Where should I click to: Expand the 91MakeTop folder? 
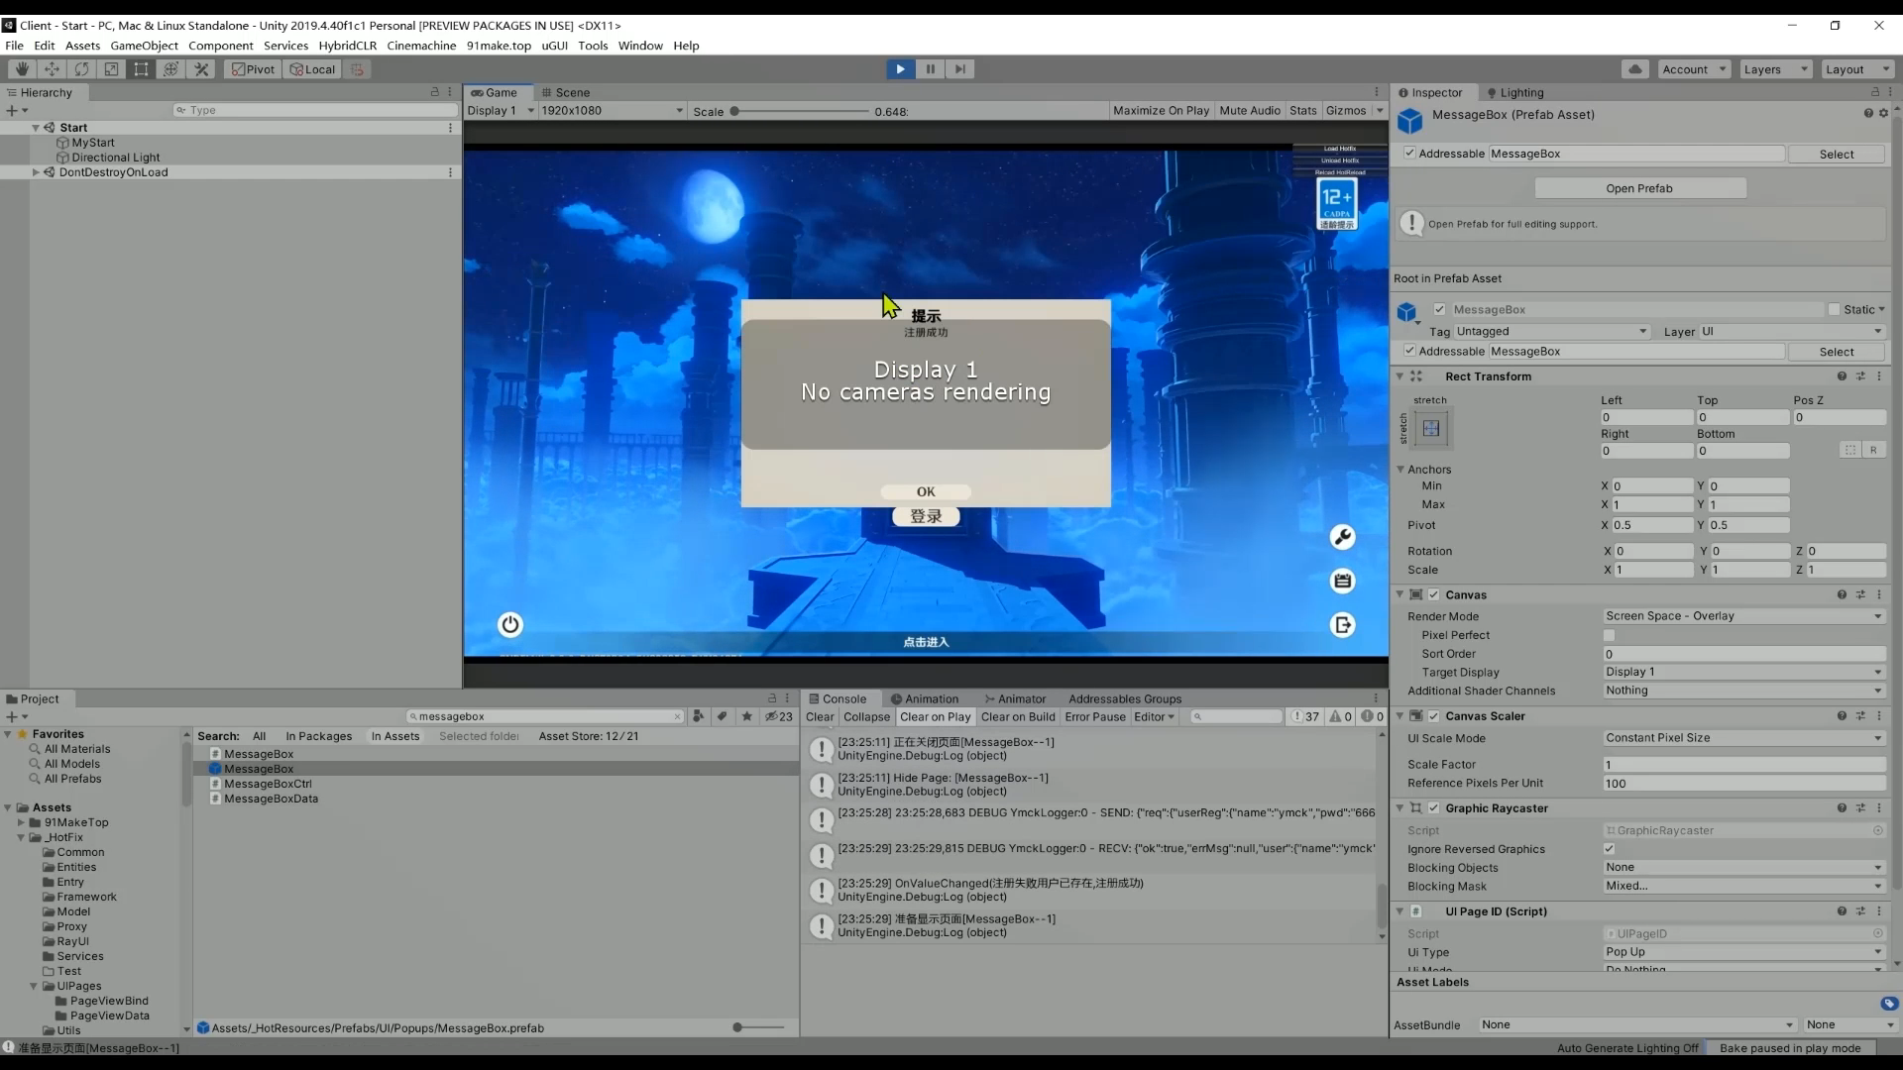point(21,822)
